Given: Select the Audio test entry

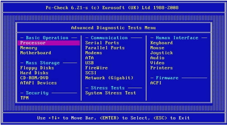Looking at the screenshot, I should pyautogui.click(x=157, y=58).
